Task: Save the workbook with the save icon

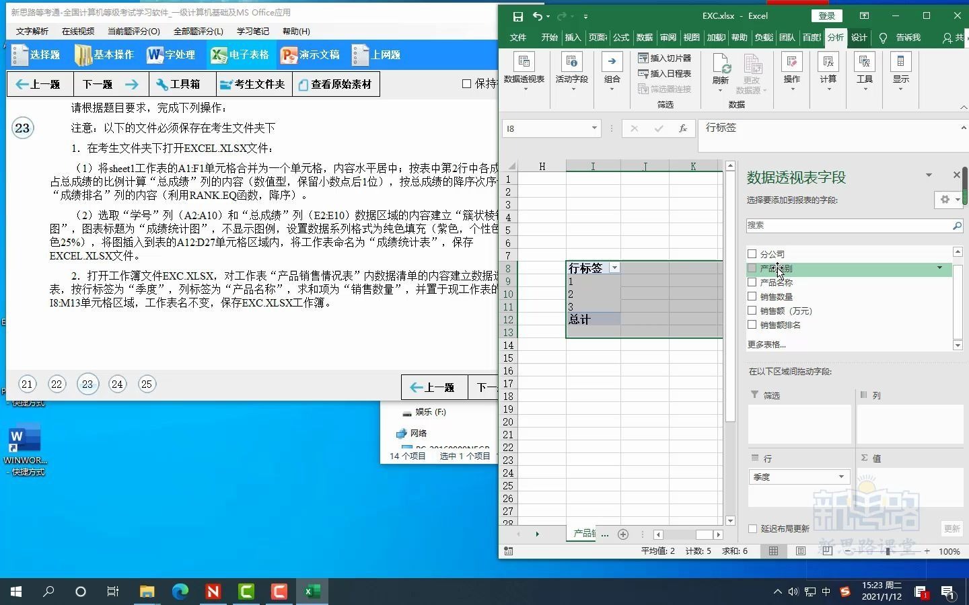Action: tap(518, 15)
